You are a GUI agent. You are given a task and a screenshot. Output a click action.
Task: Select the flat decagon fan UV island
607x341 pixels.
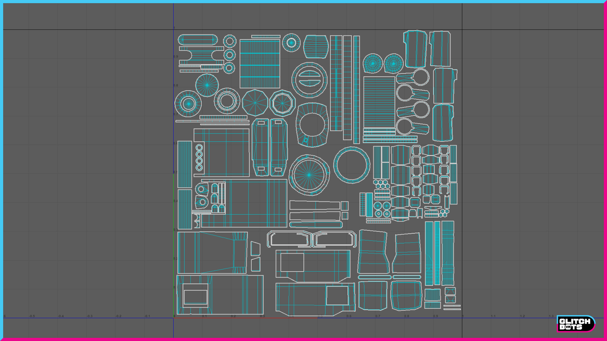[255, 103]
